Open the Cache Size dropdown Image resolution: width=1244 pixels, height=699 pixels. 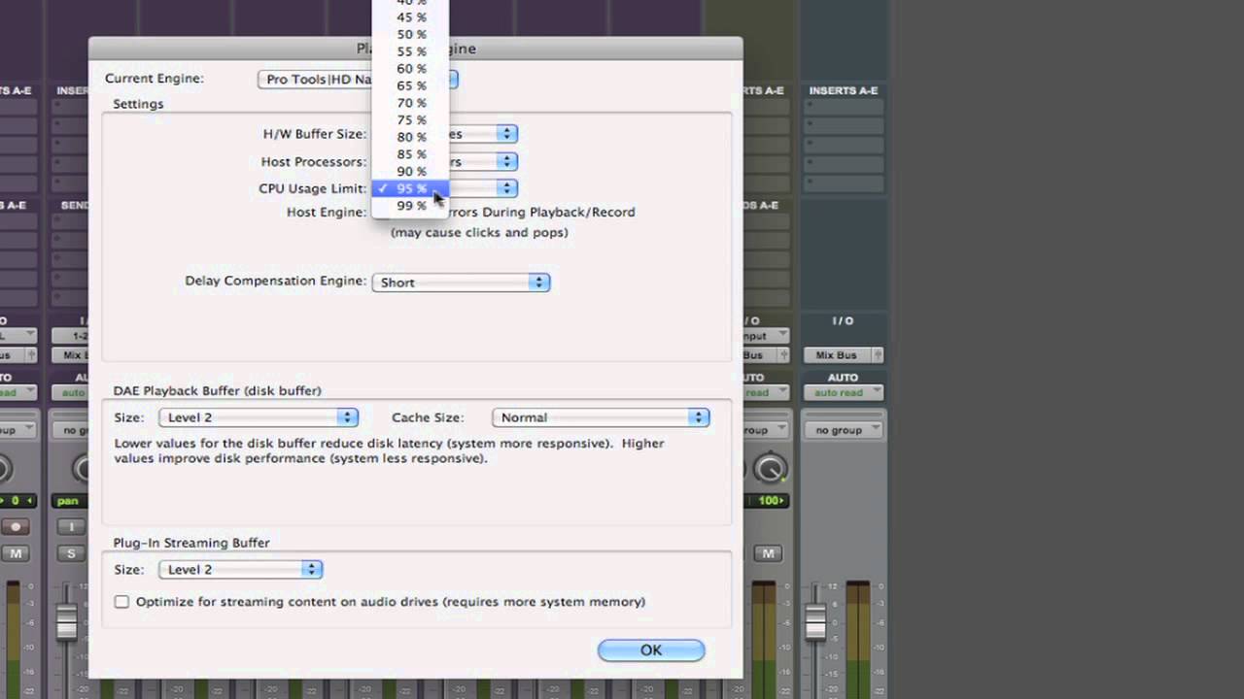(601, 417)
